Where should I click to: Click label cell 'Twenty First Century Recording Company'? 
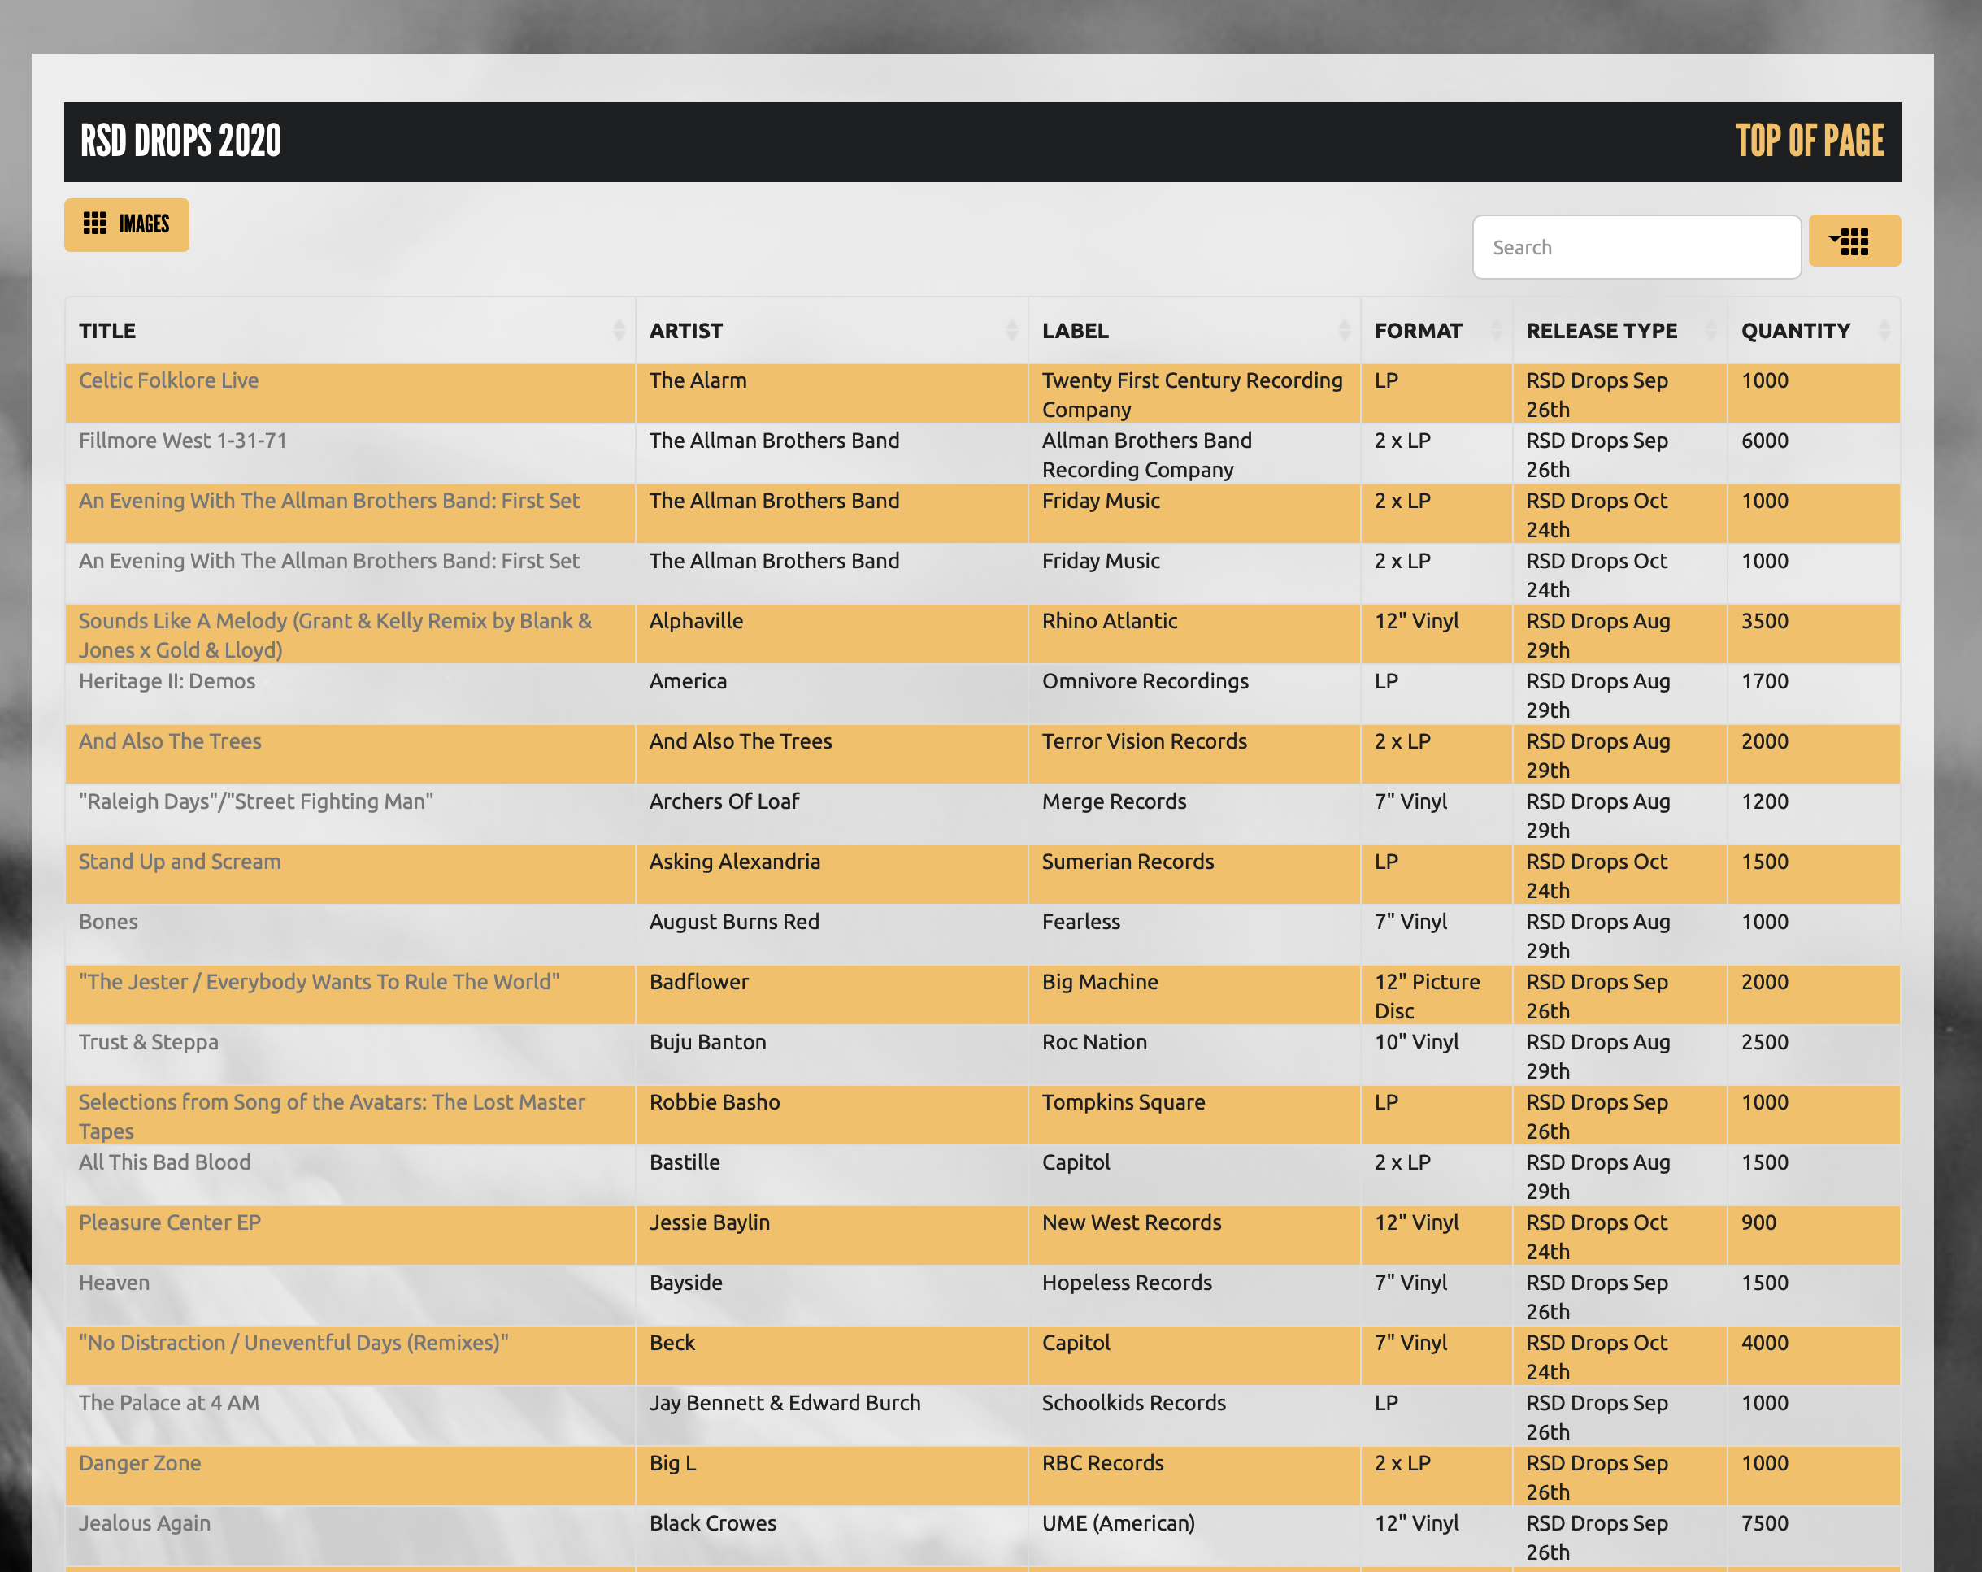pos(1192,394)
